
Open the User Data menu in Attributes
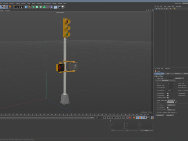click(x=167, y=69)
